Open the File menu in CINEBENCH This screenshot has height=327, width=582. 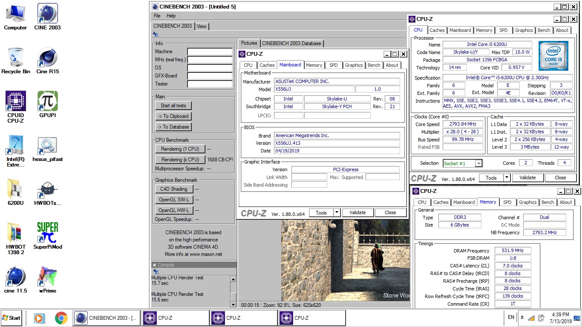coord(157,16)
